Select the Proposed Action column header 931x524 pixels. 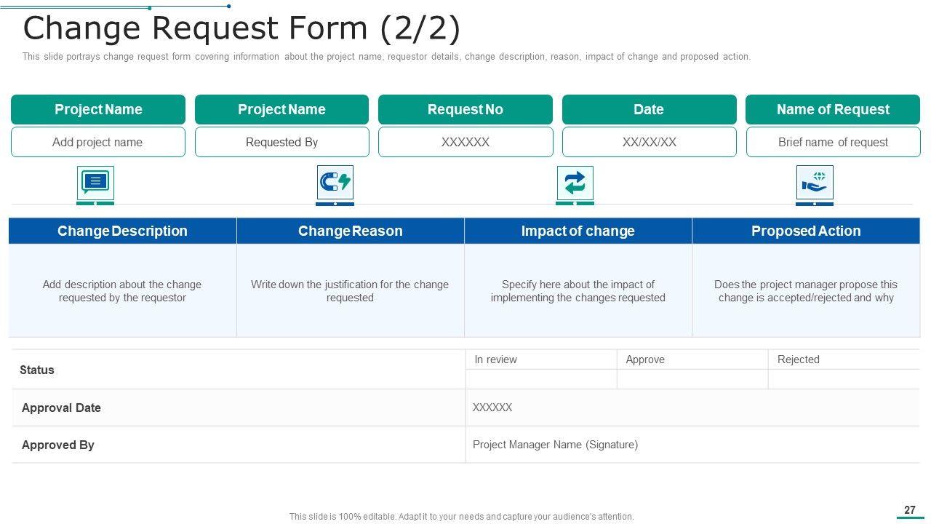tap(805, 231)
